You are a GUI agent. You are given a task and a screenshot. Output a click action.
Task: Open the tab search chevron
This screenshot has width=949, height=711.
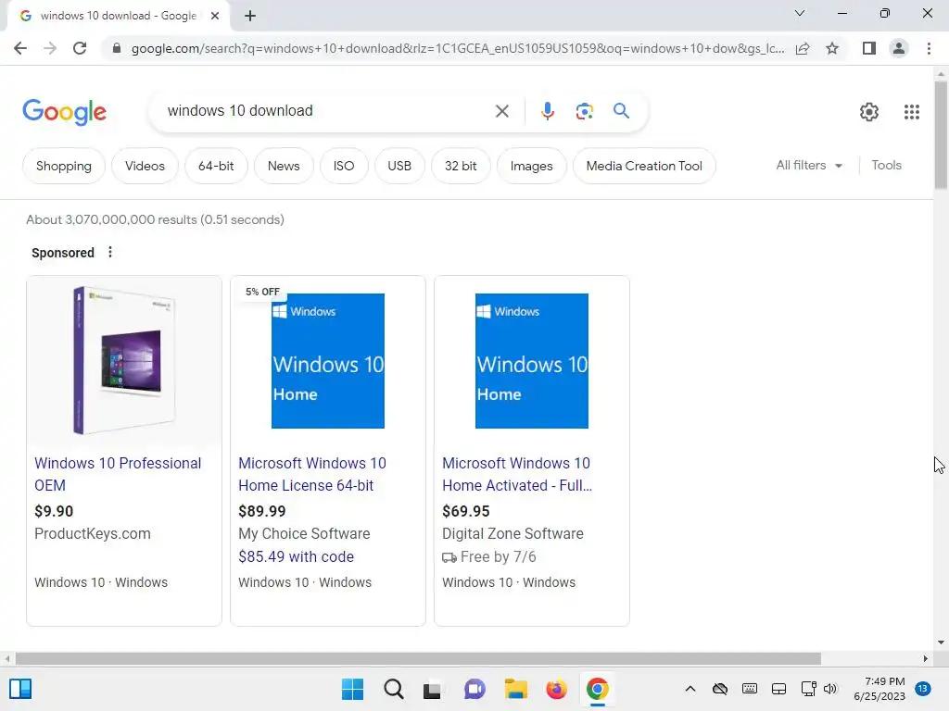tap(800, 13)
